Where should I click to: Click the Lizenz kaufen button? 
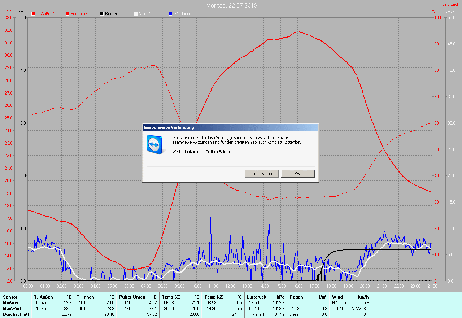[262, 174]
